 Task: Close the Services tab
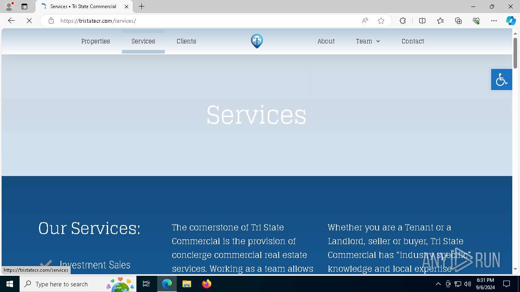pyautogui.click(x=127, y=6)
